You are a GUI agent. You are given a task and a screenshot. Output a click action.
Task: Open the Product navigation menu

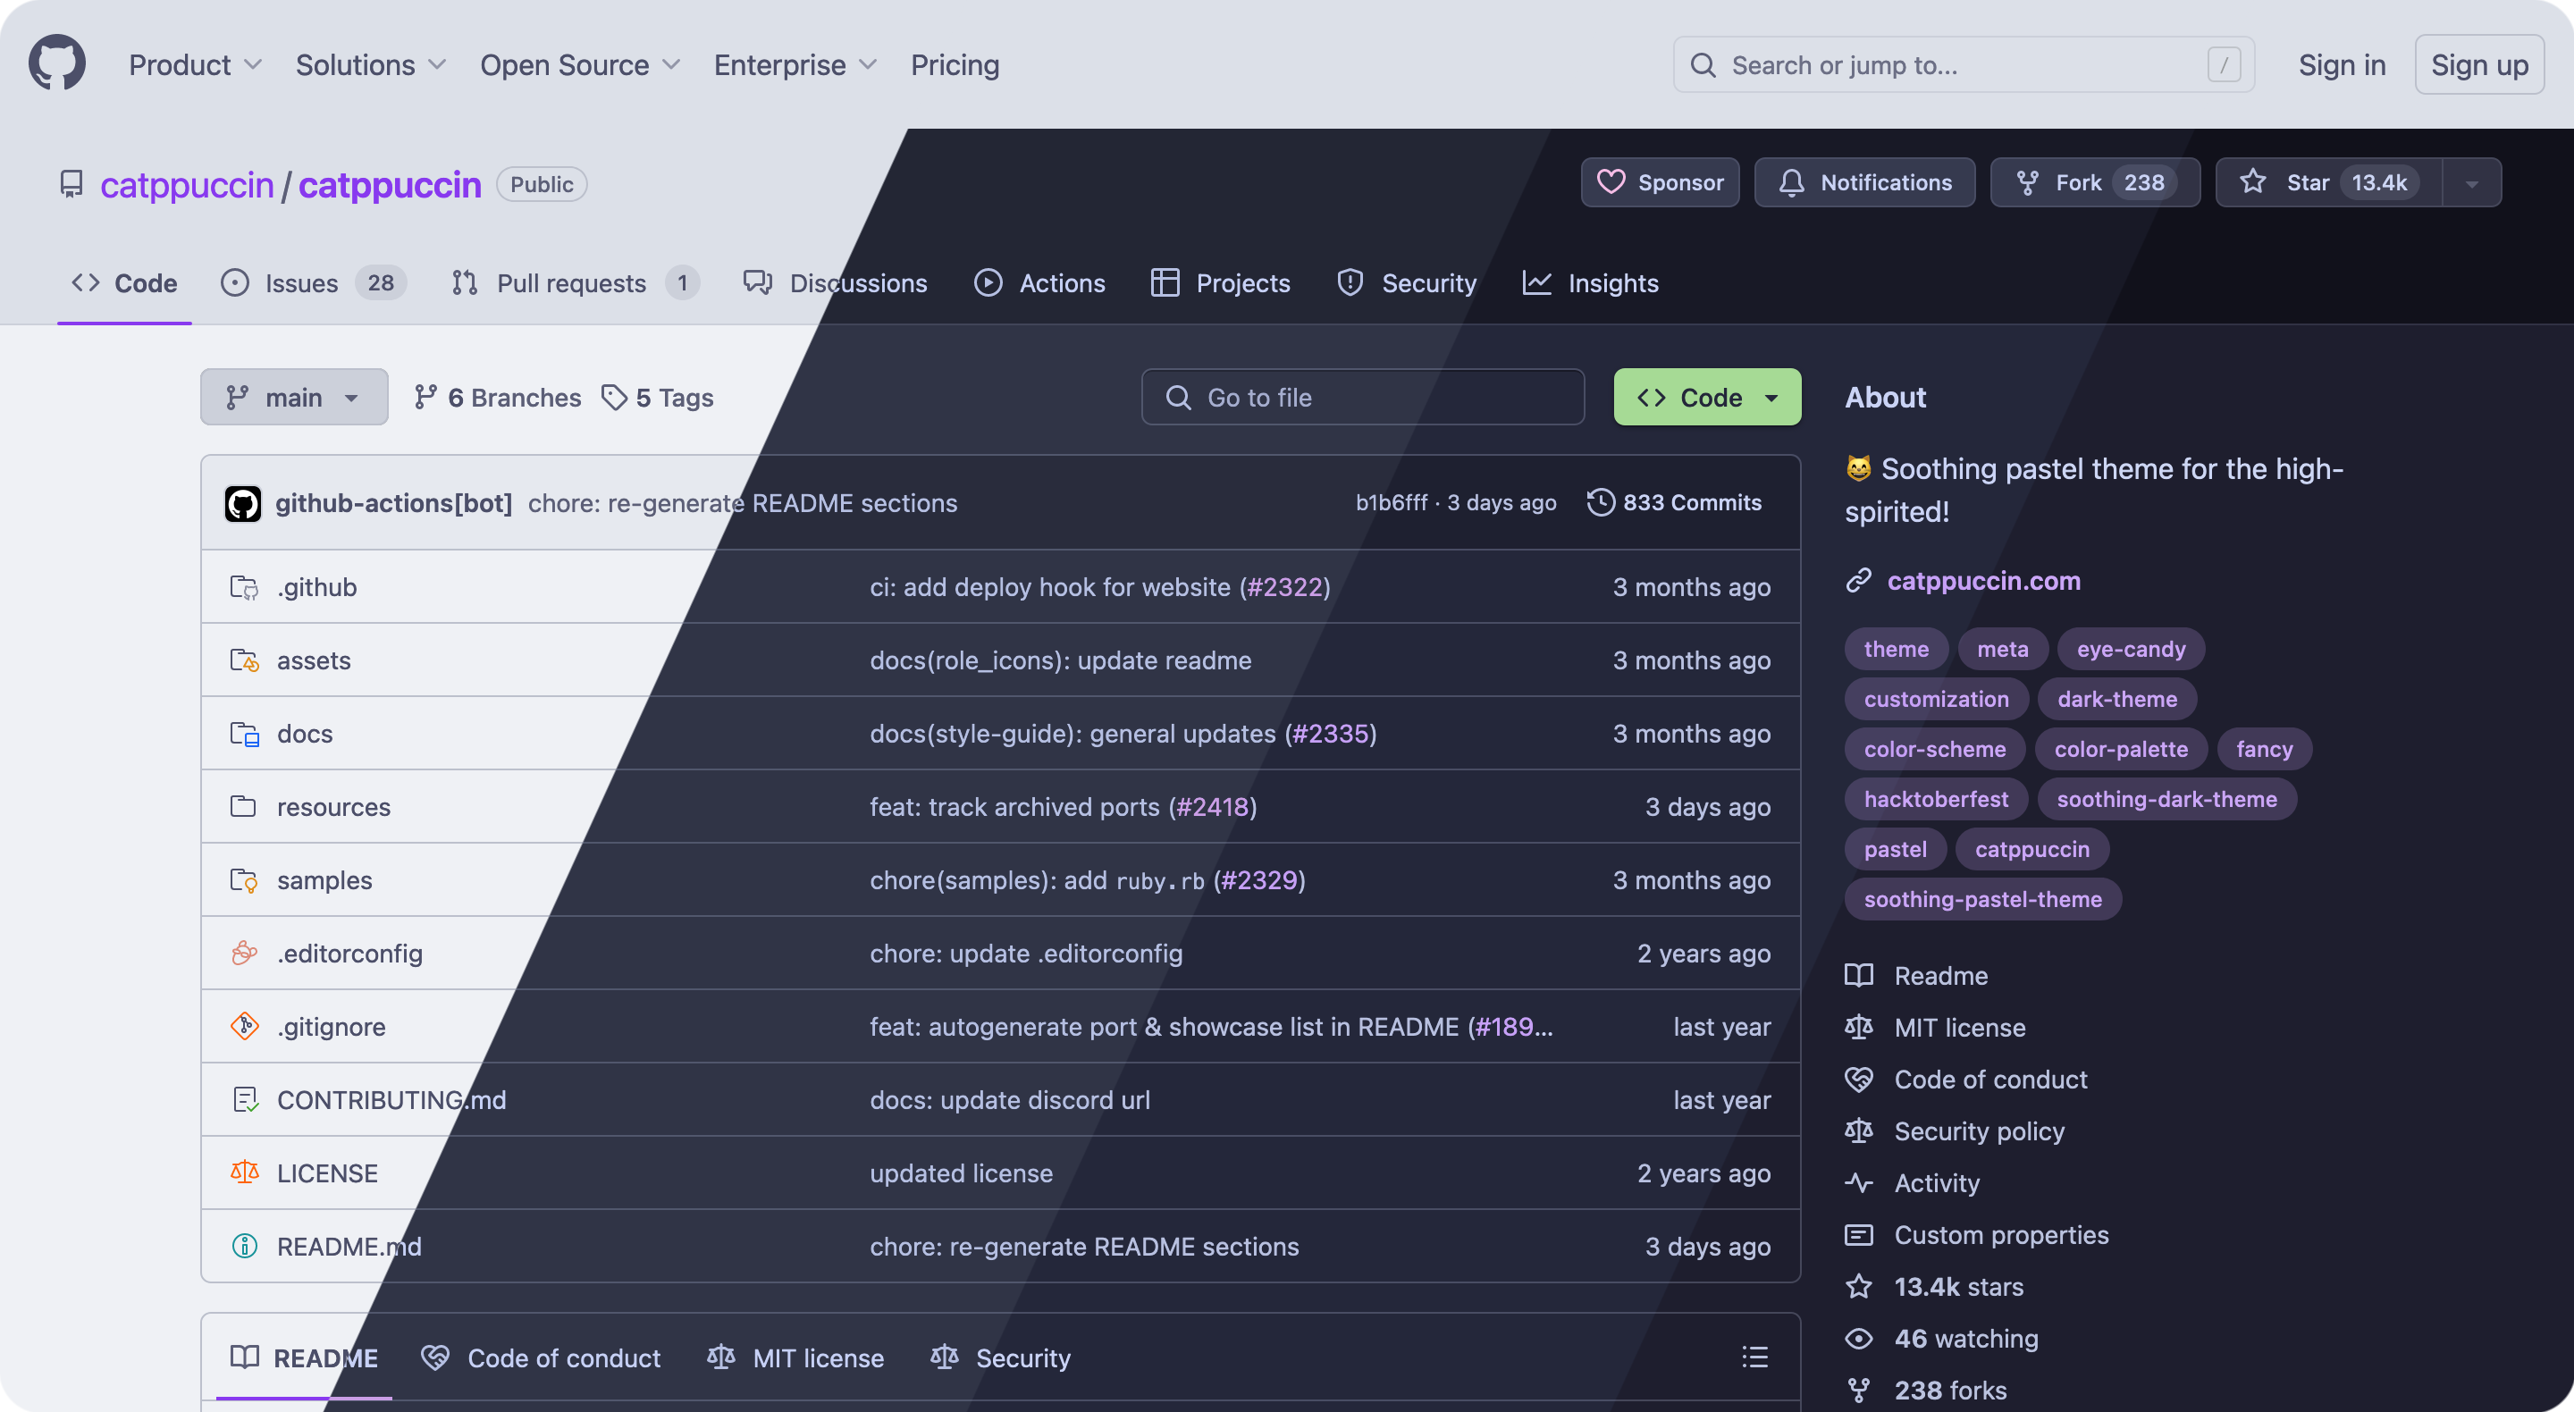click(195, 65)
